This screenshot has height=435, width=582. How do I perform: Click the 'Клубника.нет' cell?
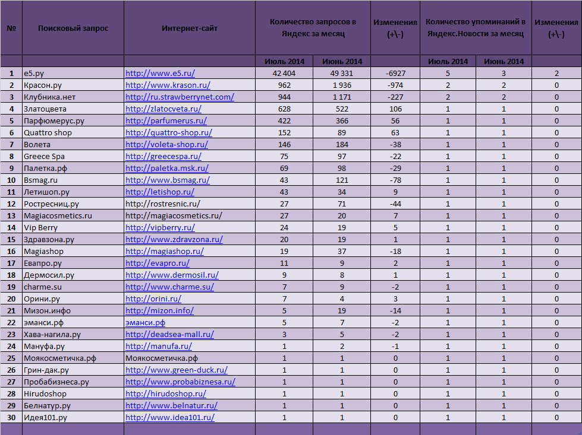tap(73, 97)
